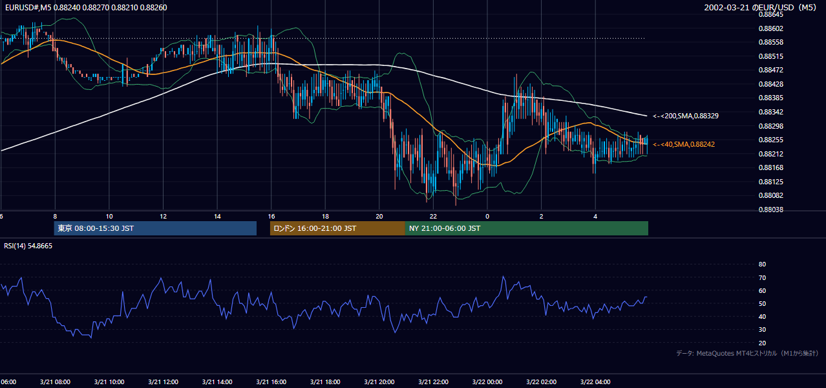This screenshot has height=388, width=826.
Task: Click the 0.88515 price axis label
Action: (x=770, y=56)
